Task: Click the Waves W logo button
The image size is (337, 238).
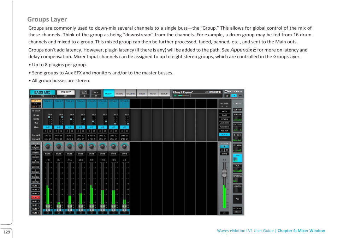Action: [x=241, y=96]
